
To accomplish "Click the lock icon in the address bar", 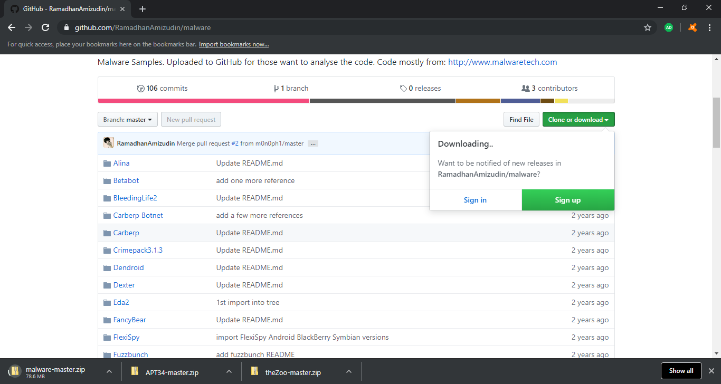I will click(67, 27).
